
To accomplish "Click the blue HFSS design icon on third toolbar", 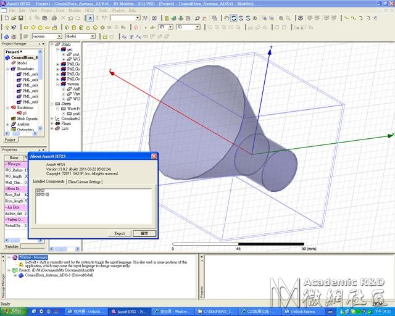I will click(7, 36).
